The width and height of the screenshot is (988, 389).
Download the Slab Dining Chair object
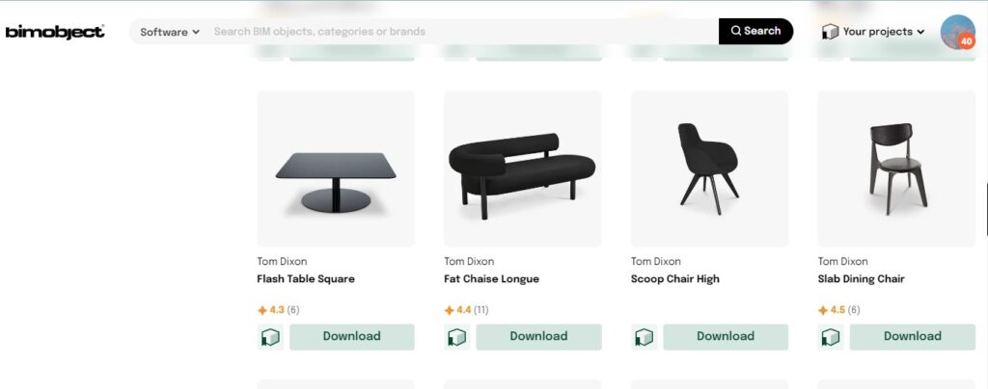click(x=912, y=337)
